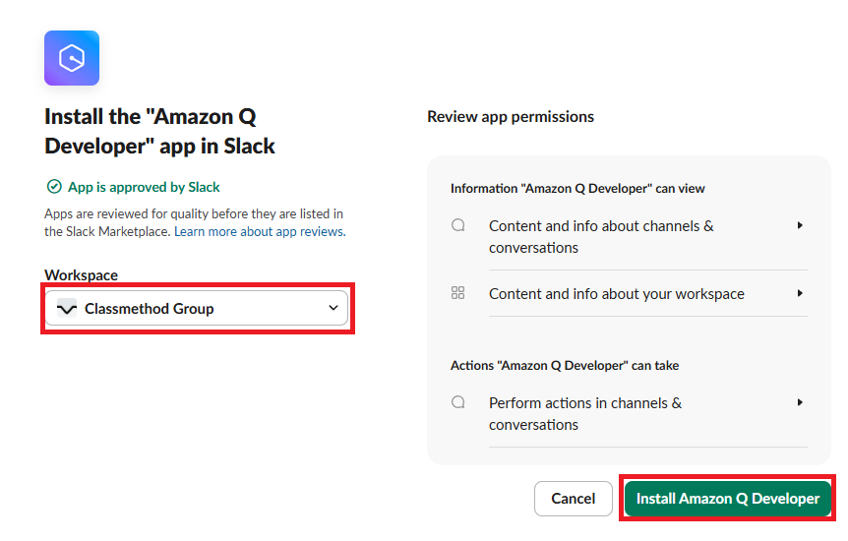Click the Review app permissions heading

tap(511, 116)
